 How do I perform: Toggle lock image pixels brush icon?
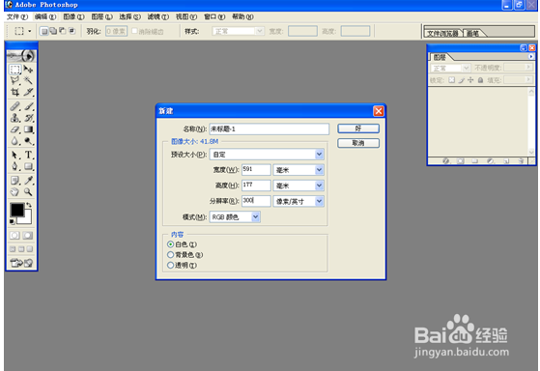tap(462, 80)
